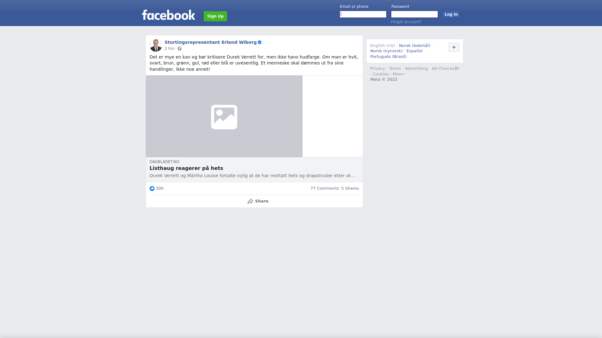Open Erlend Wiborg's profile picture

point(156,45)
